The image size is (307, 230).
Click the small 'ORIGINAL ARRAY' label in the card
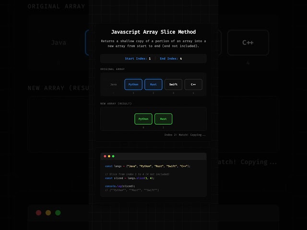pyautogui.click(x=112, y=69)
